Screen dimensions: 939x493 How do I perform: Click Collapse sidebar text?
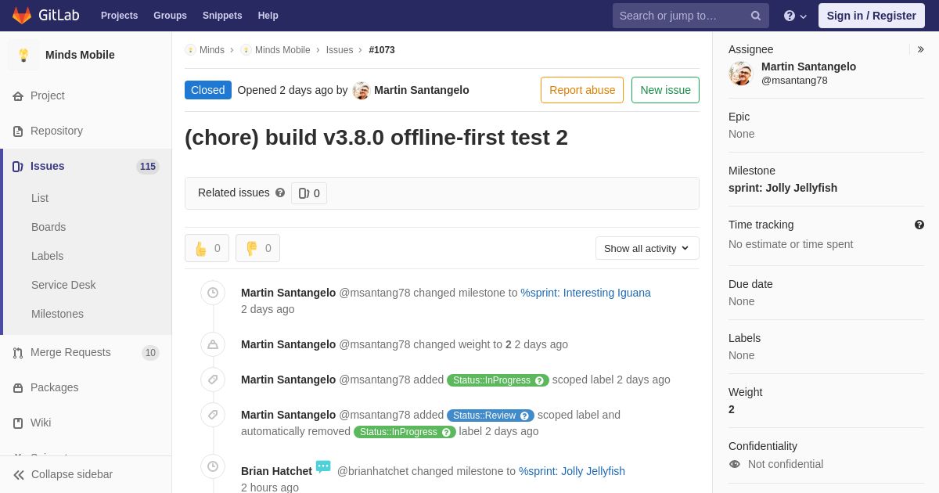pyautogui.click(x=72, y=474)
